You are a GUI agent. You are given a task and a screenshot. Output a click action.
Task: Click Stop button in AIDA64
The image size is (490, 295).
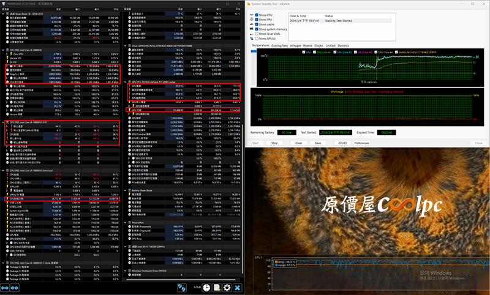(x=274, y=143)
